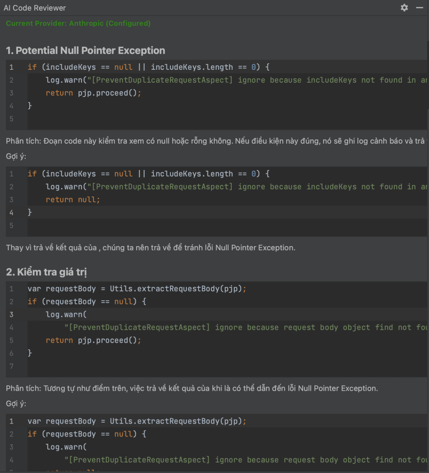Click the Potential Null Pointer Exception heading
The height and width of the screenshot is (473, 429).
point(85,50)
